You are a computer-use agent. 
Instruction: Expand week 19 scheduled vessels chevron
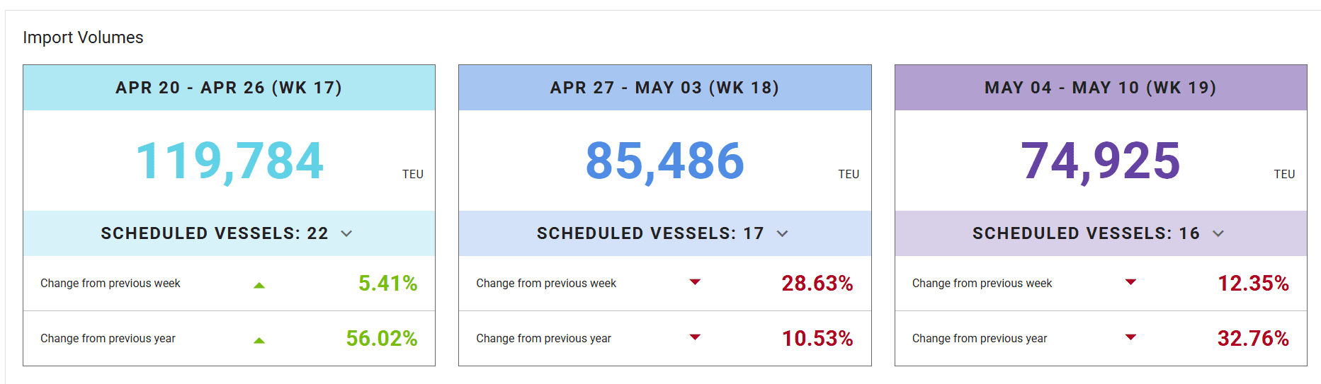[1218, 233]
